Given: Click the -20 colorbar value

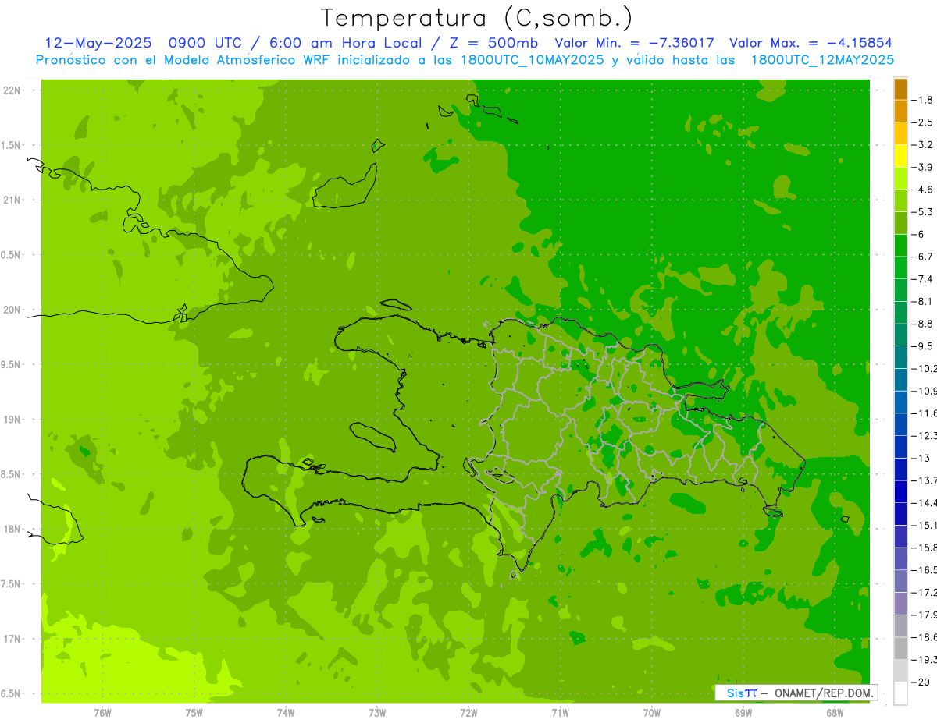Looking at the screenshot, I should (921, 682).
